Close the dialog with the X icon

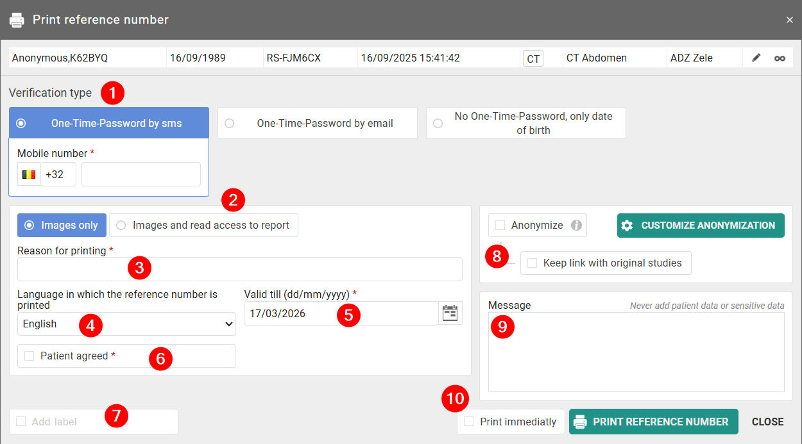[790, 20]
